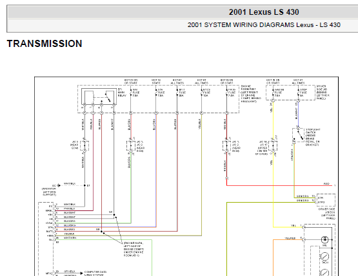Click the TRANSMISSION section heading

[45, 44]
